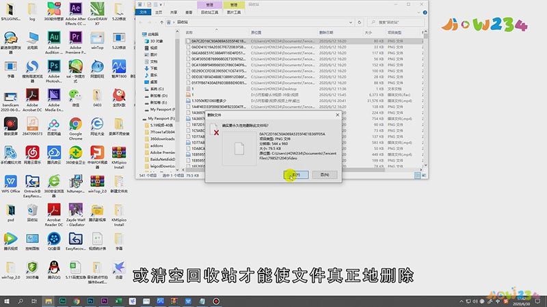547x307 pixels.
Task: Open the Recycle Bin (回收站) desktop icon
Action: click(32, 213)
